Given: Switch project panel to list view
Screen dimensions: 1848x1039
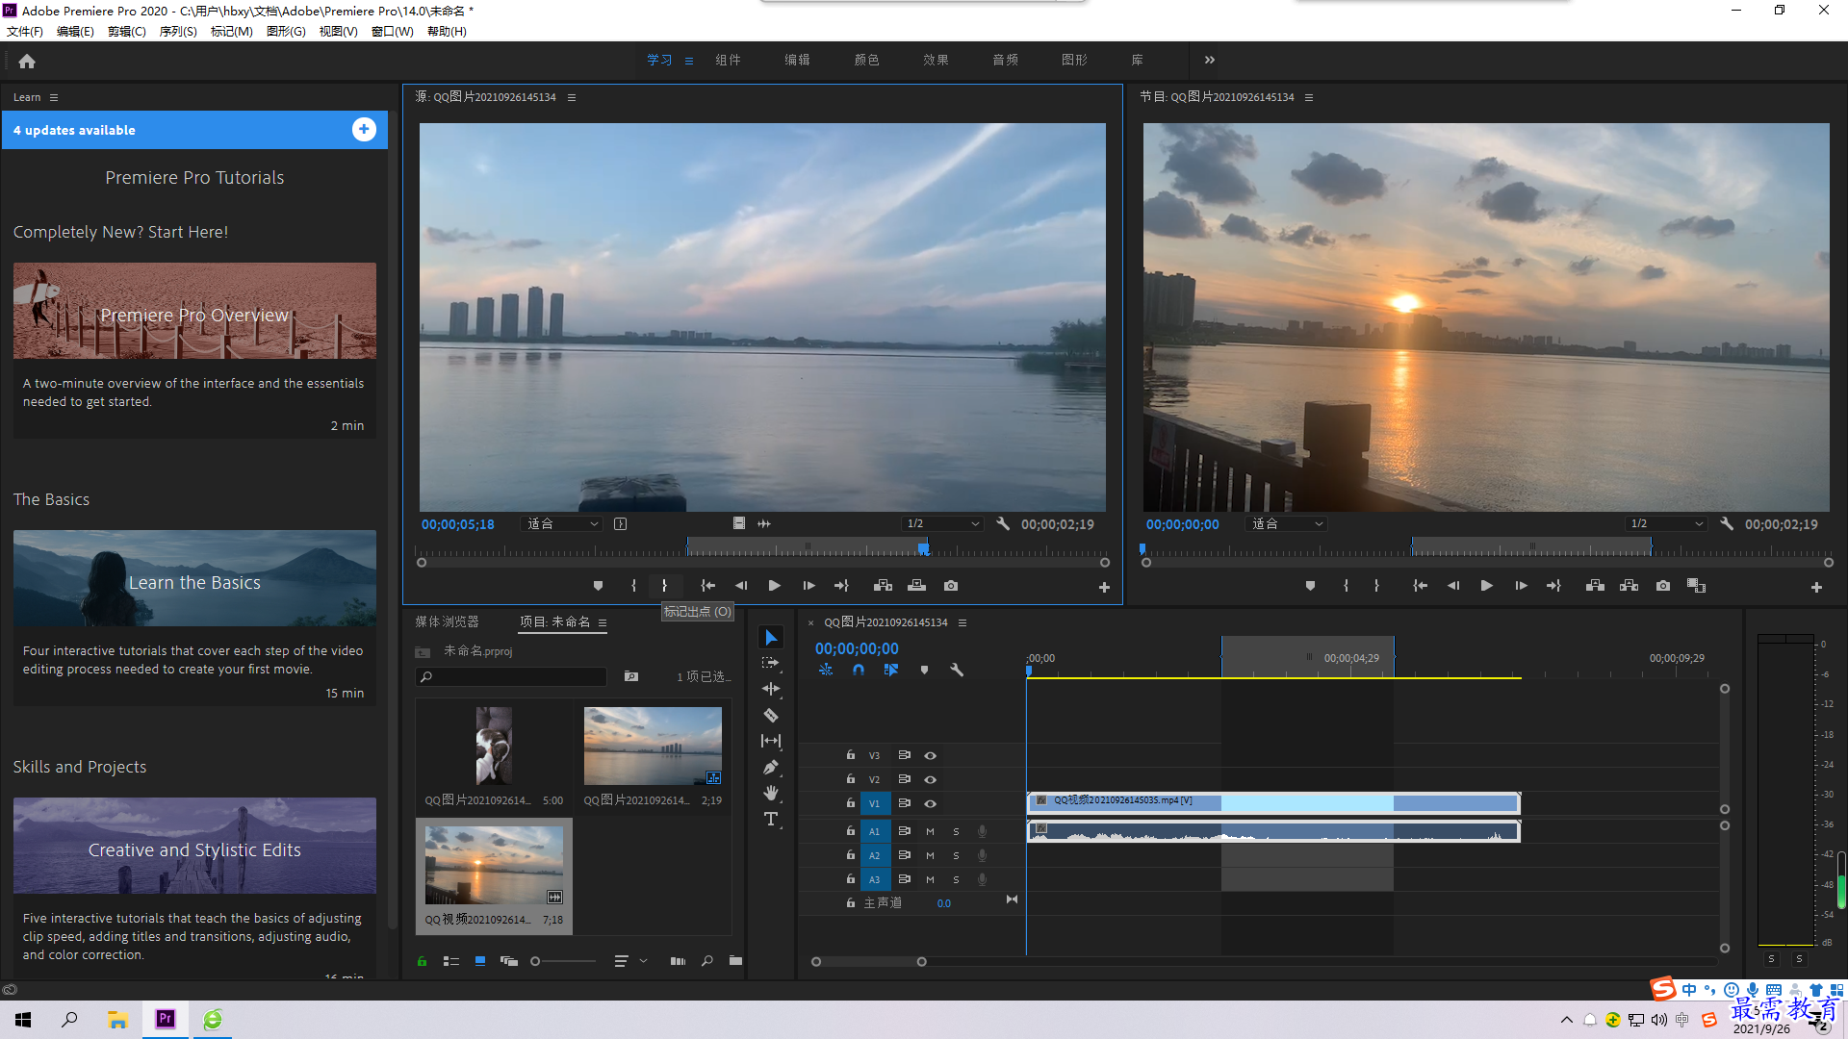Looking at the screenshot, I should [x=450, y=960].
